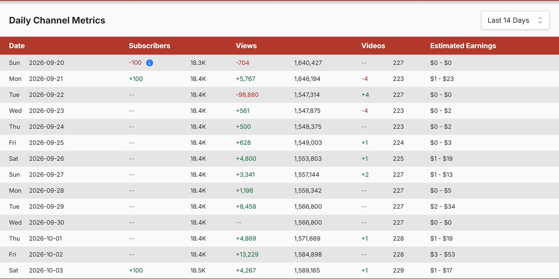Select date 2026-10-02

point(46,254)
